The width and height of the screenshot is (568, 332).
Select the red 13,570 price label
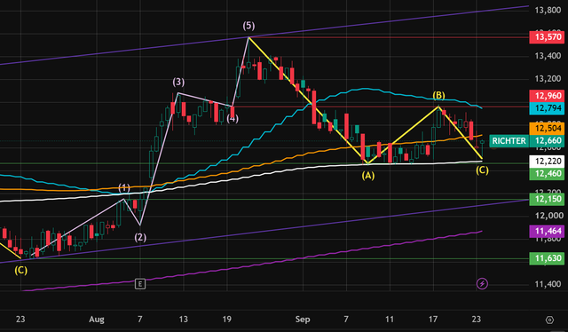[547, 36]
